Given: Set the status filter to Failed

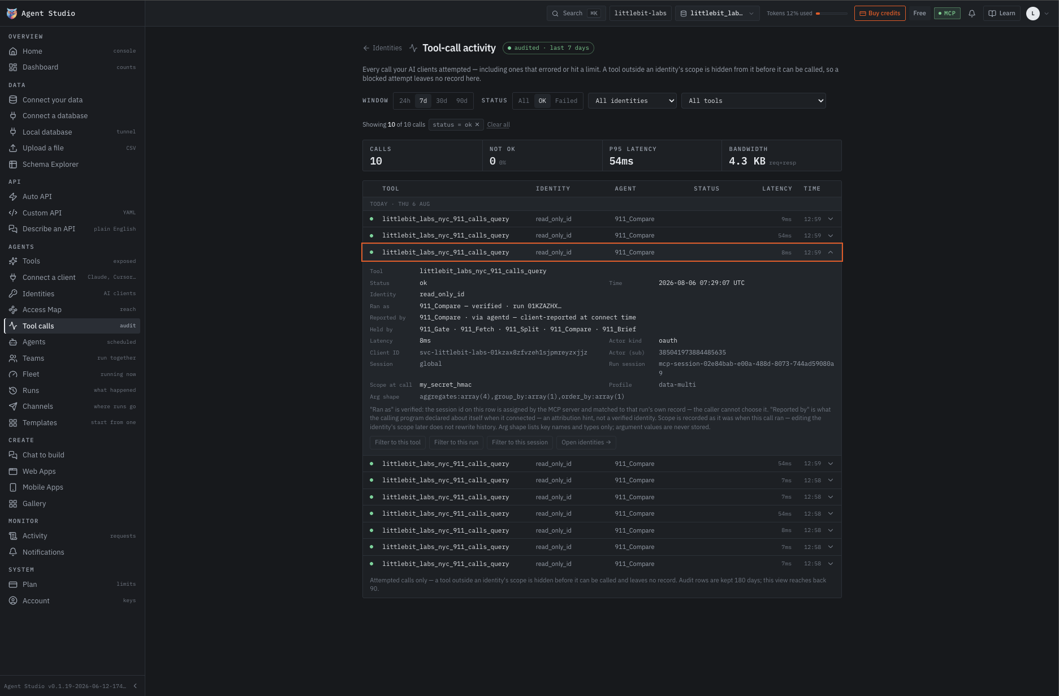Looking at the screenshot, I should click(566, 101).
